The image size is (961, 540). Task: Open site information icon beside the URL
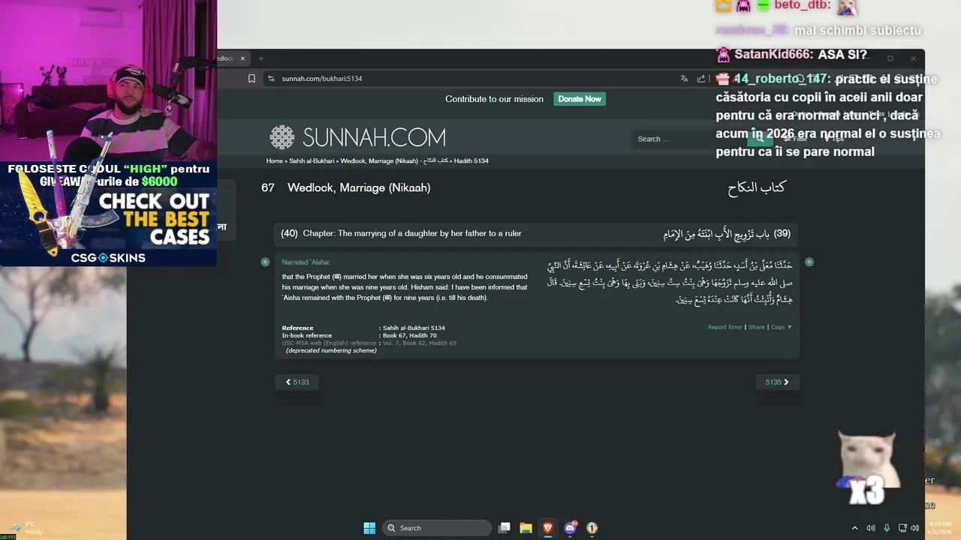(x=270, y=78)
